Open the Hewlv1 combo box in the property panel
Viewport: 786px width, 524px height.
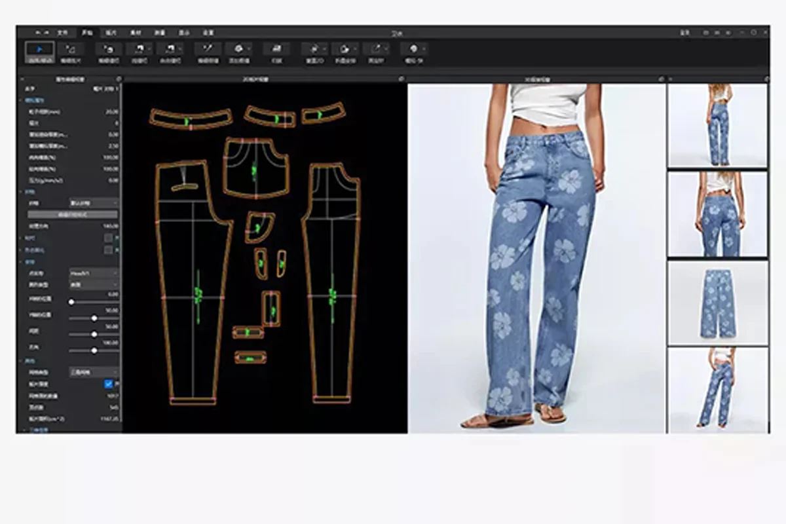[94, 273]
